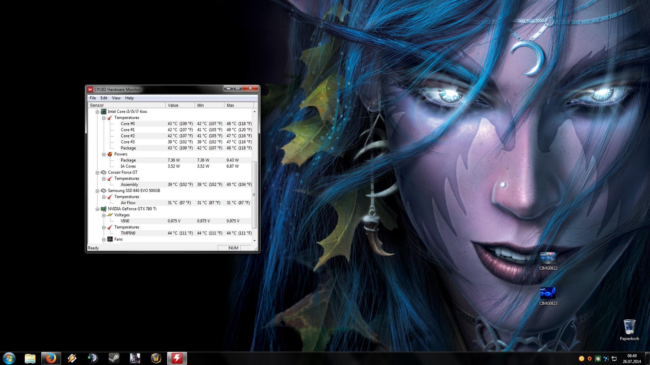Click the network system tray icon

tap(614, 359)
